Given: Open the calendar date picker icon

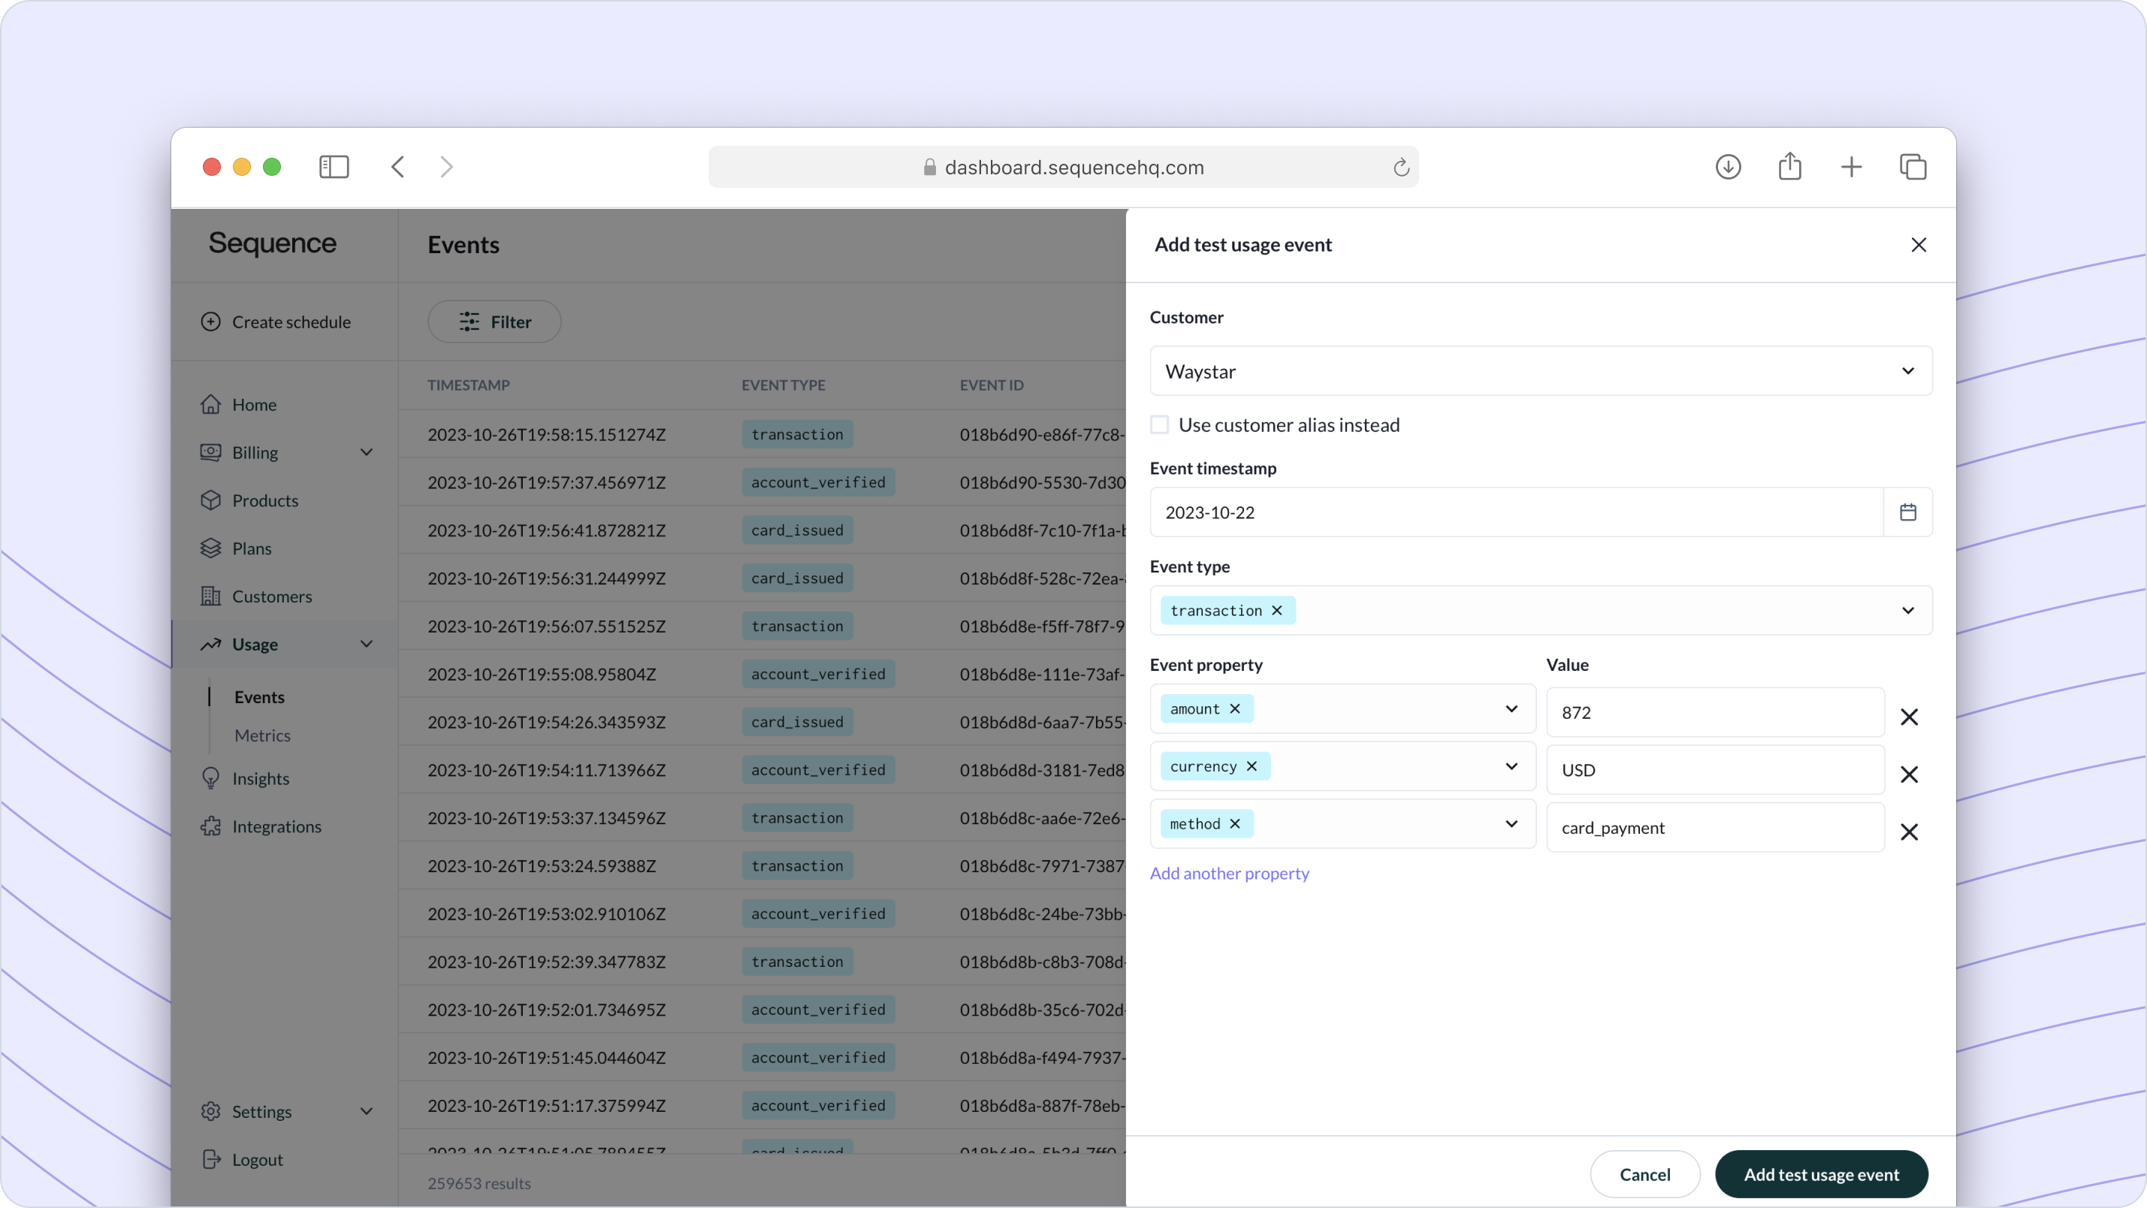Looking at the screenshot, I should pyautogui.click(x=1907, y=512).
